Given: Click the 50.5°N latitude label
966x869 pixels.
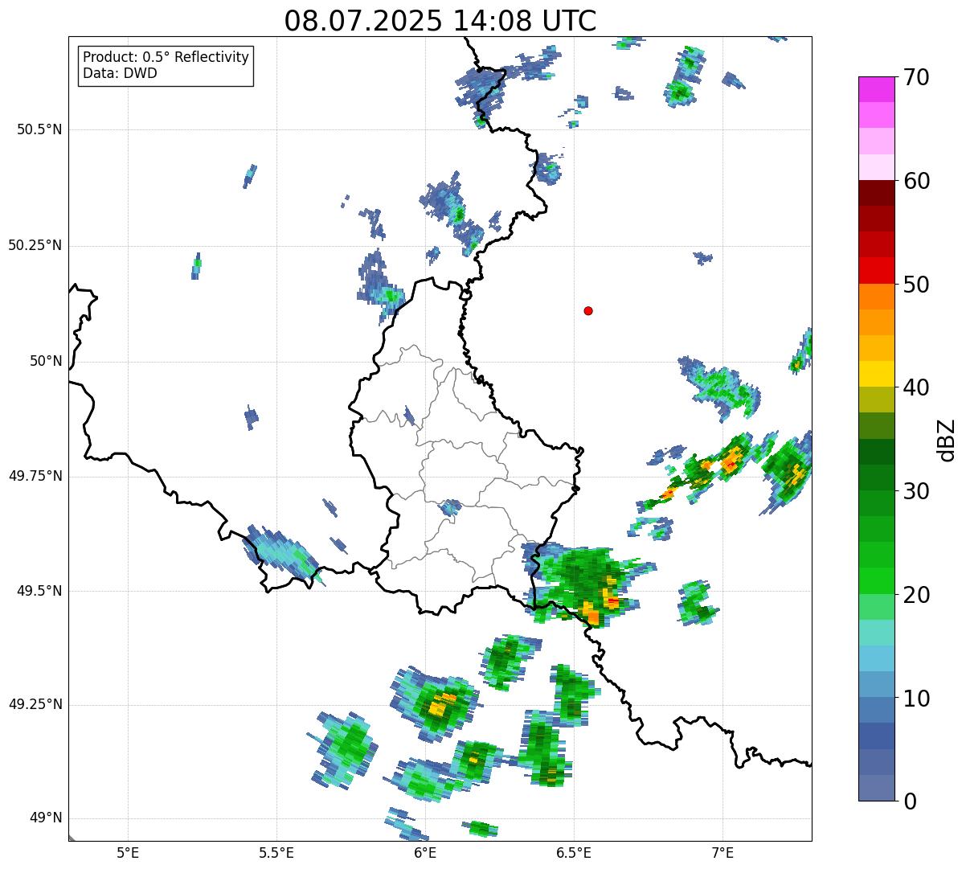Looking at the screenshot, I should (39, 129).
